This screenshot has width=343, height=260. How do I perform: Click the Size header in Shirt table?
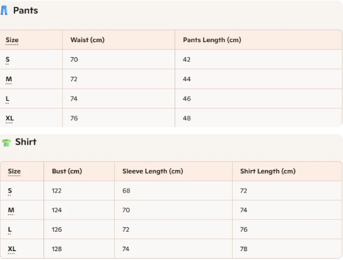click(x=15, y=171)
